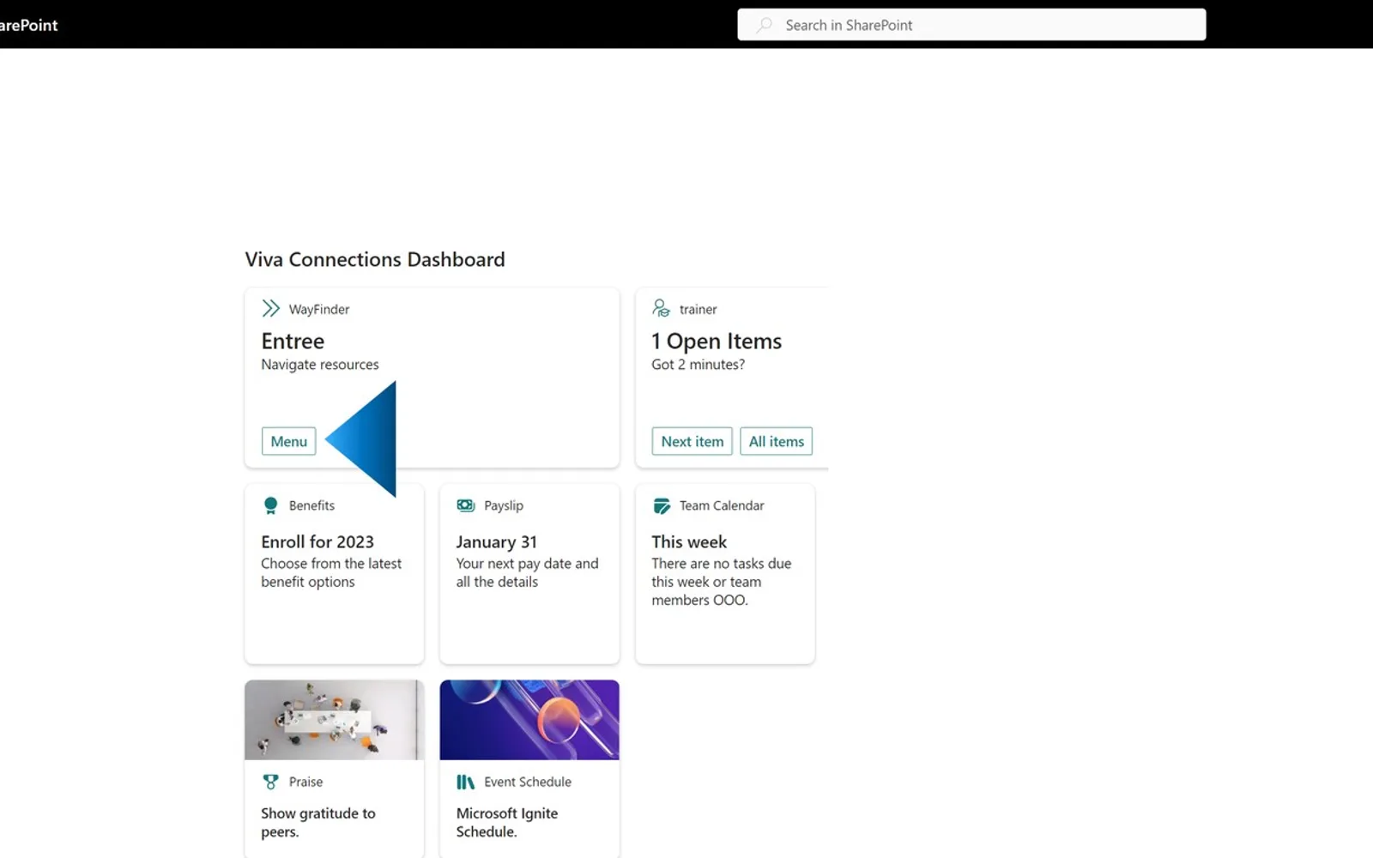Click the Payslip money icon

point(466,505)
